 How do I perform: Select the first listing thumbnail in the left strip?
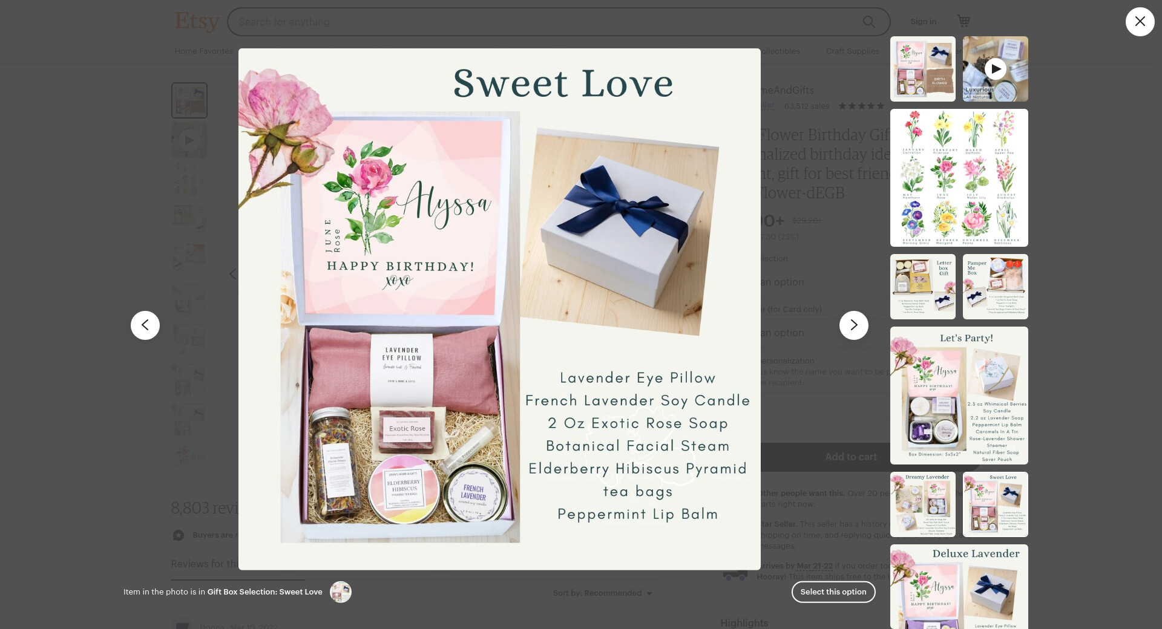tap(189, 100)
